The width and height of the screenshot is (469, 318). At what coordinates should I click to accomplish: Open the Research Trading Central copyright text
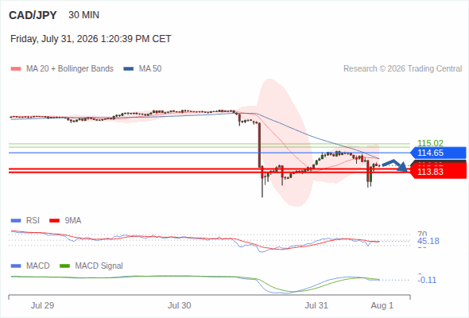click(x=402, y=69)
